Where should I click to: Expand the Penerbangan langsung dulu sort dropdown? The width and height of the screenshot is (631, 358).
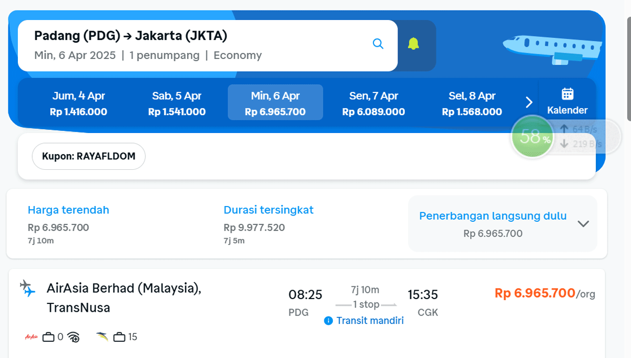click(x=503, y=224)
